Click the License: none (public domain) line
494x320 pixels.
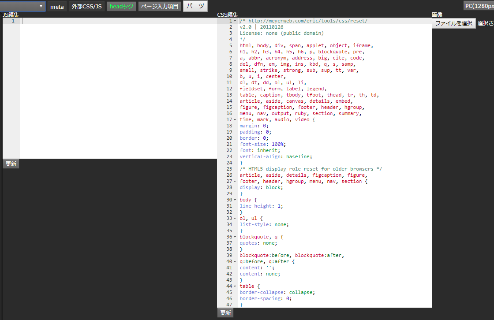282,33
